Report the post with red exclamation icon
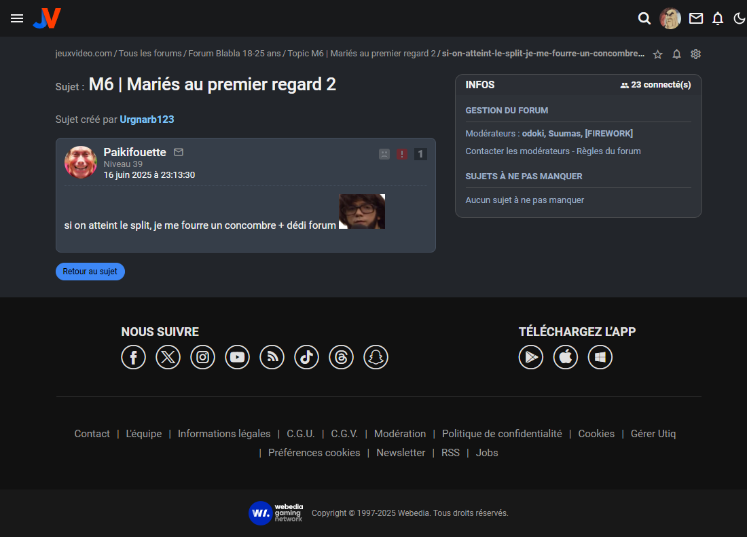 click(402, 154)
